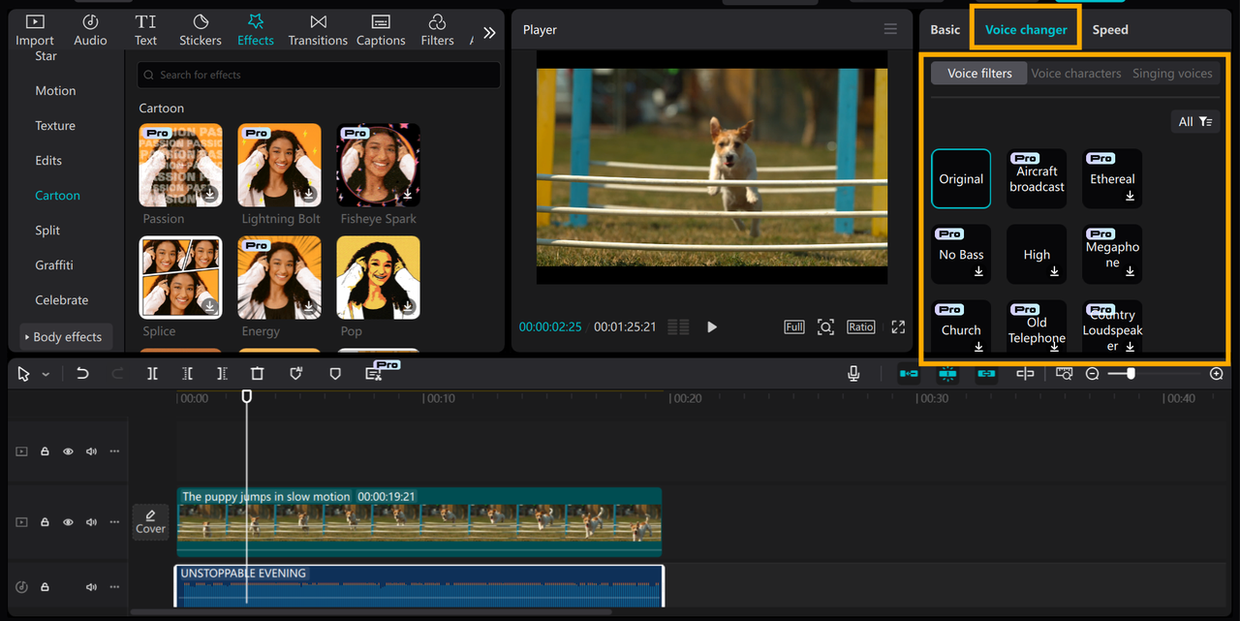Apply the Megaphone voice filter

click(1112, 255)
